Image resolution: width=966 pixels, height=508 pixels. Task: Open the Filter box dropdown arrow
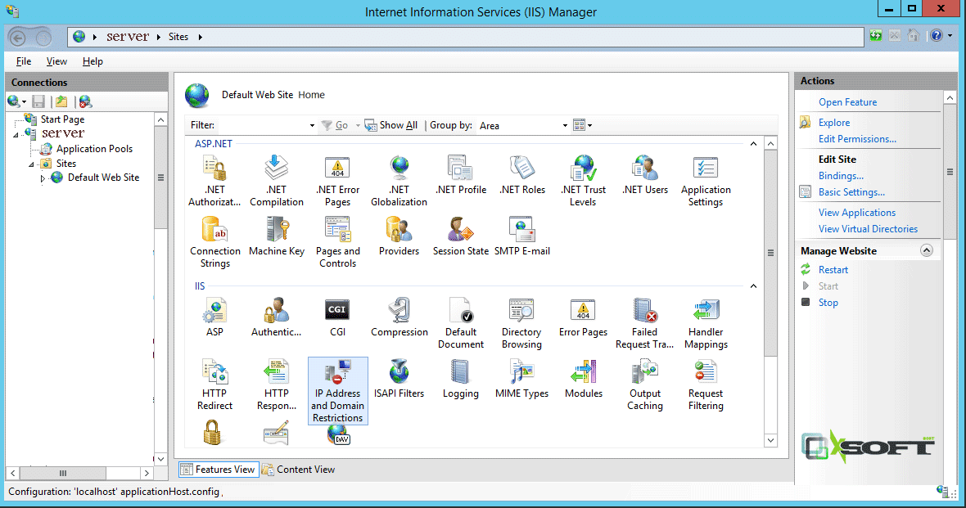[x=312, y=126]
